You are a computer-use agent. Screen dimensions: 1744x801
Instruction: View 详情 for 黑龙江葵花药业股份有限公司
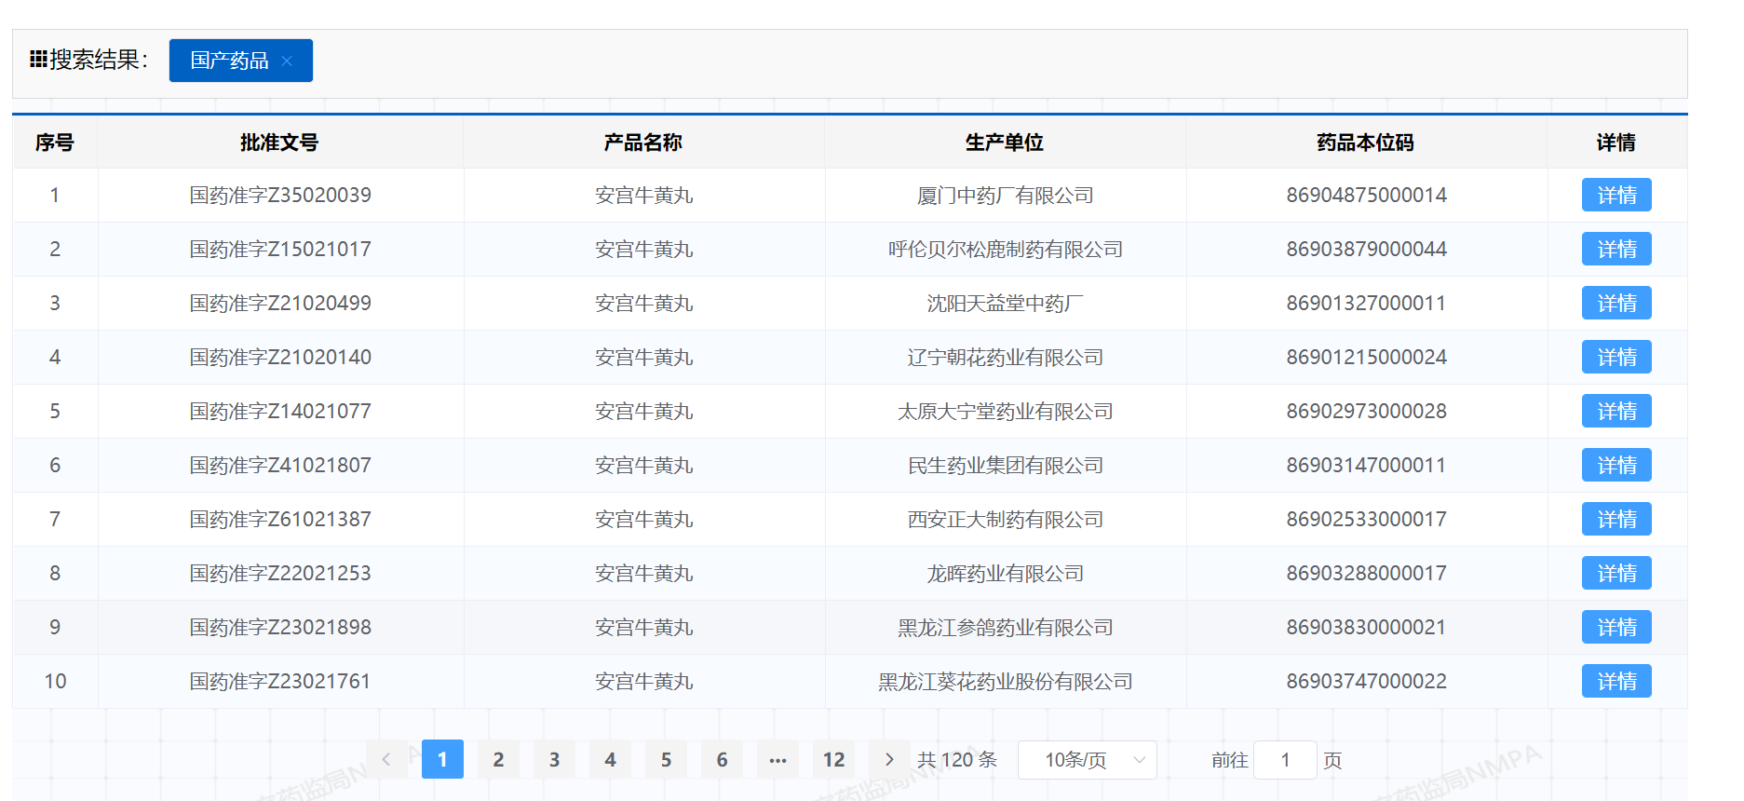pyautogui.click(x=1616, y=681)
